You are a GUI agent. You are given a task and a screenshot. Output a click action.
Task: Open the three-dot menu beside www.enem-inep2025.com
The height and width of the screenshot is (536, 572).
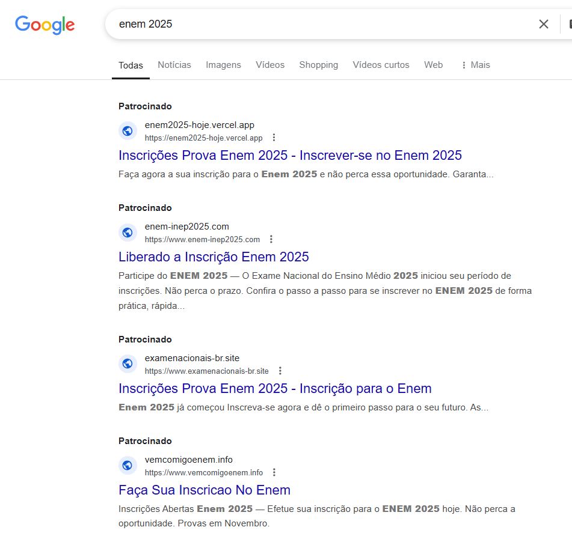(x=271, y=239)
